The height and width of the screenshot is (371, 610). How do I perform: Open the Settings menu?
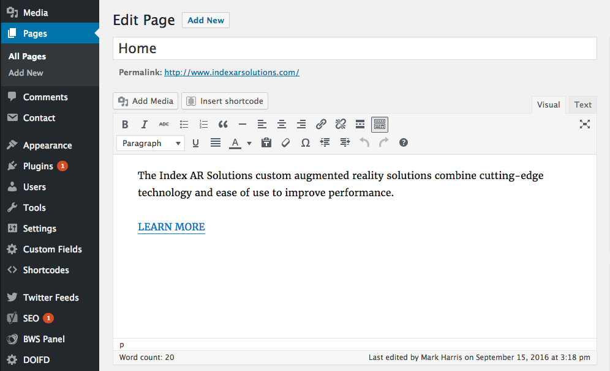click(50, 229)
